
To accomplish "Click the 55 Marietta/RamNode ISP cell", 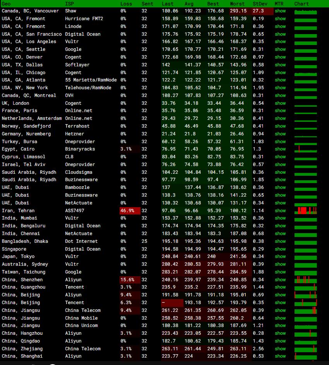I will [x=91, y=80].
